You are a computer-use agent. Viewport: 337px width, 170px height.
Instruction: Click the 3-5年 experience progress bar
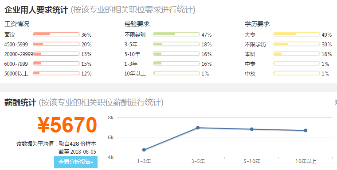(176, 44)
